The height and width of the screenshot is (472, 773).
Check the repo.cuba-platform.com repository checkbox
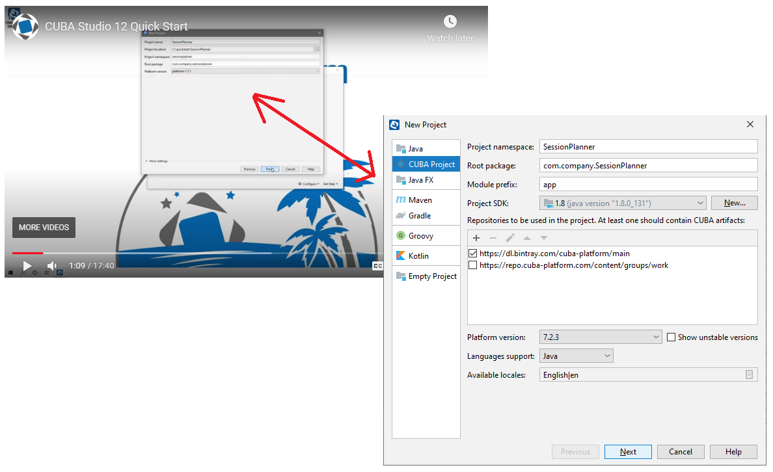coord(473,265)
